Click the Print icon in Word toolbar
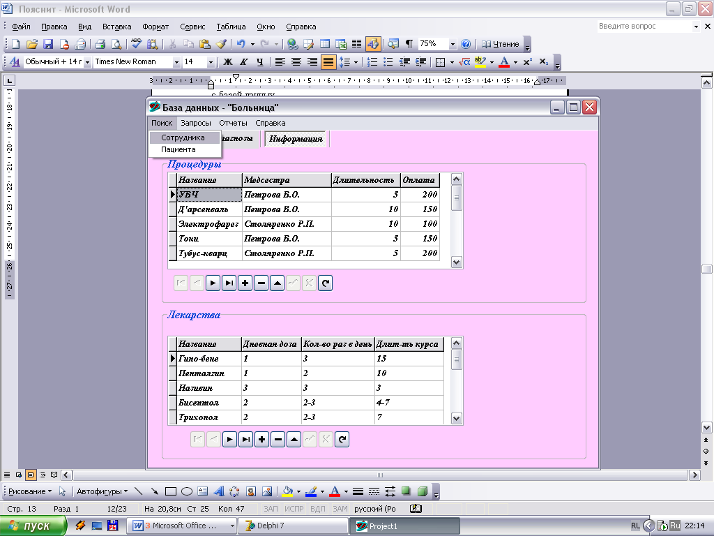714x536 pixels. 100,44
